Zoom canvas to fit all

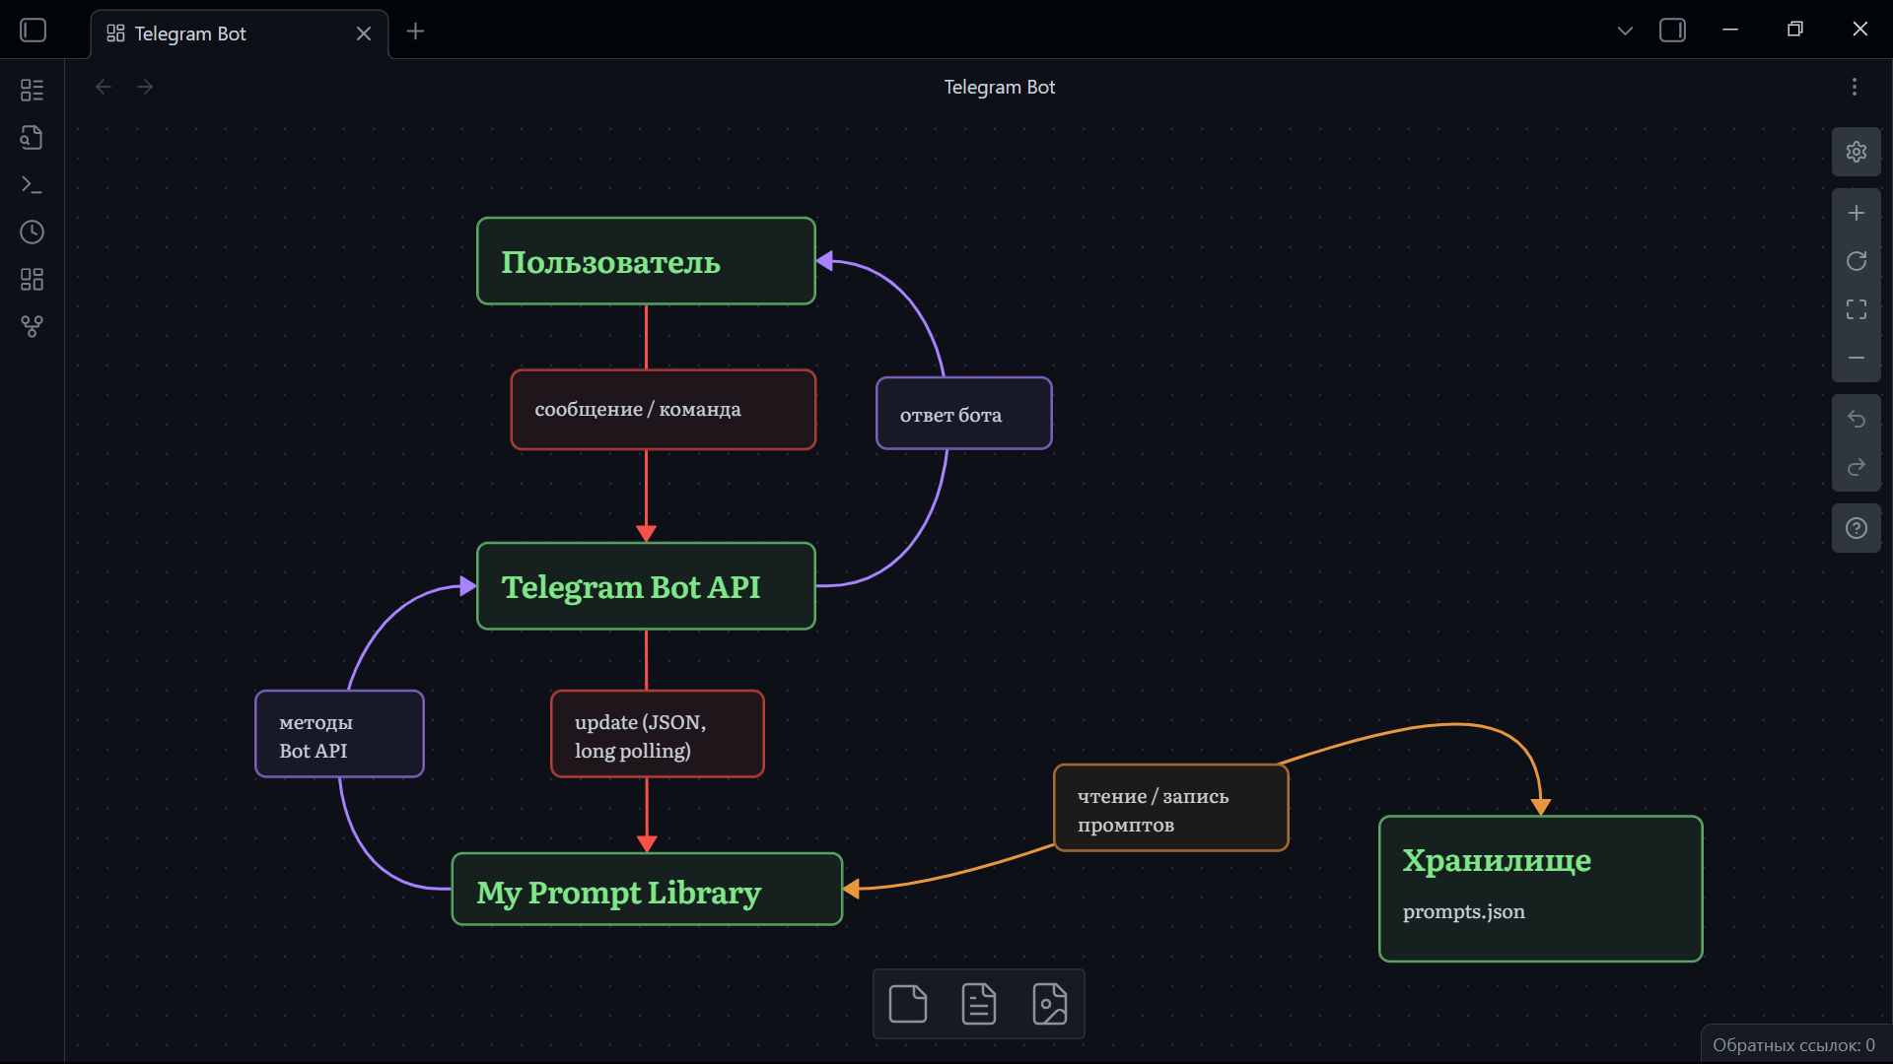click(x=1856, y=309)
